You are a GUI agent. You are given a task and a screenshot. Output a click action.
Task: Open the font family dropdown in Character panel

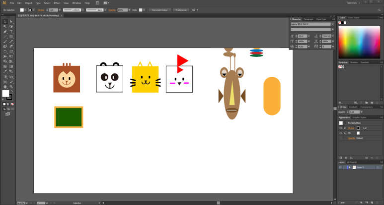(332, 24)
